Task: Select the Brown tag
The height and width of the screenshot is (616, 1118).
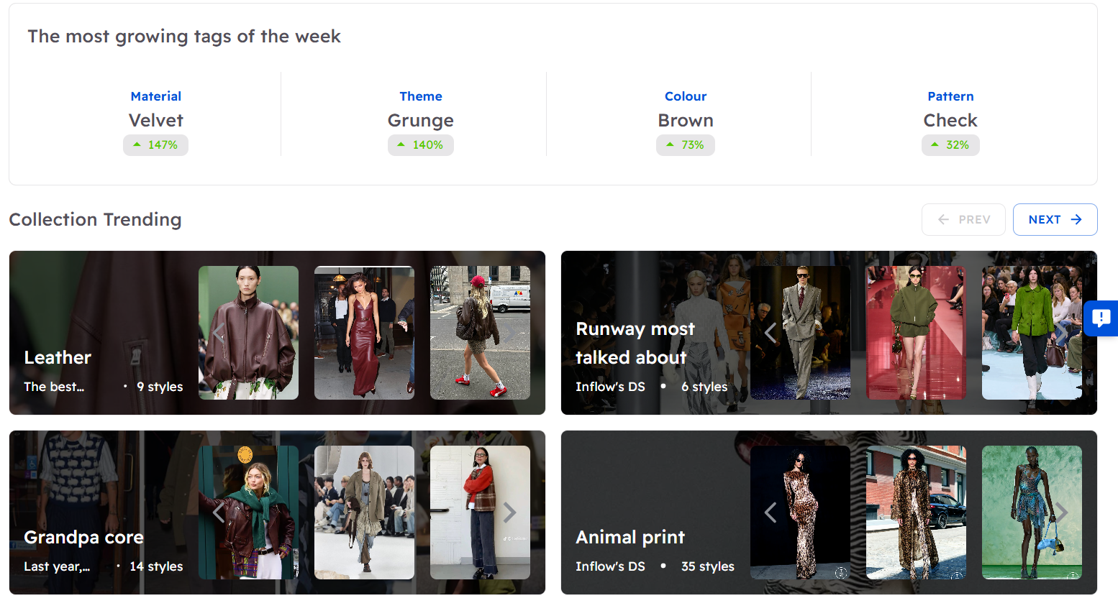Action: coord(686,120)
